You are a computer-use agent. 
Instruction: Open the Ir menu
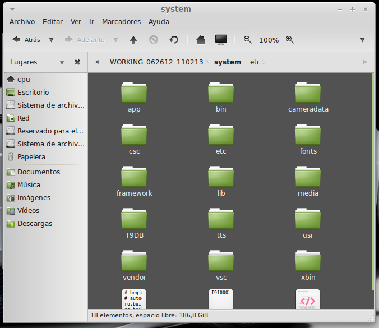[91, 22]
